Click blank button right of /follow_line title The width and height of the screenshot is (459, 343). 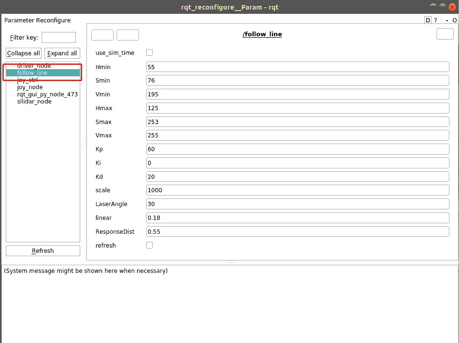[445, 34]
